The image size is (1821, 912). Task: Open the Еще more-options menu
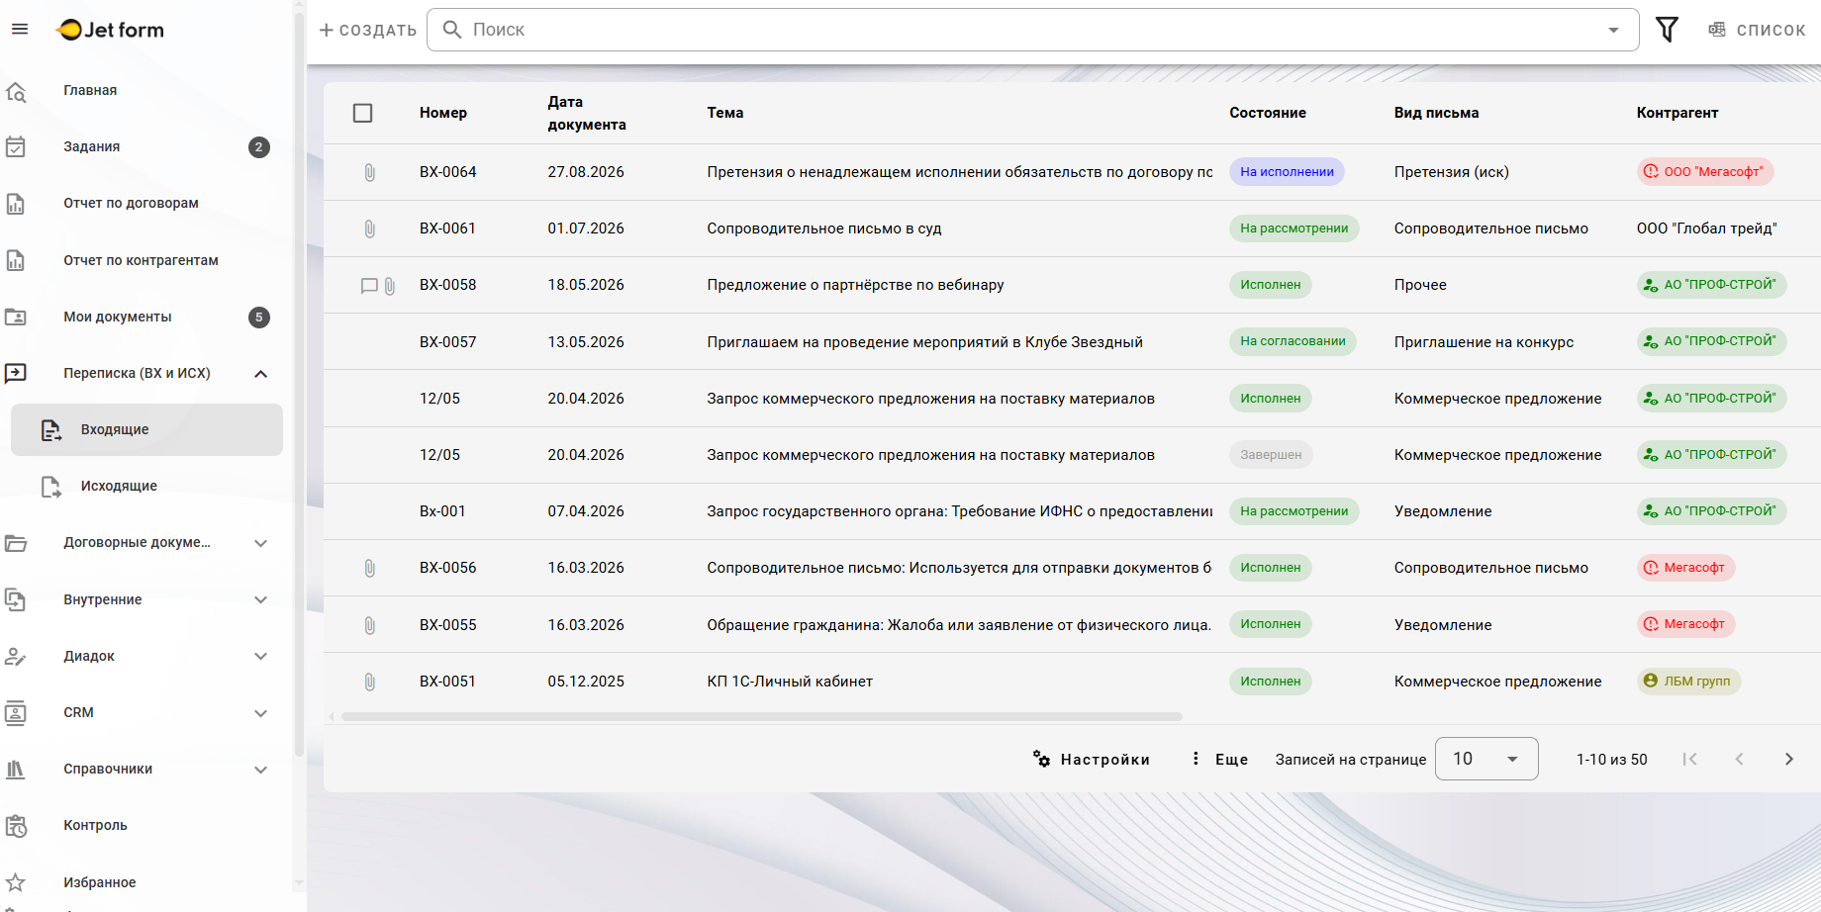click(1219, 759)
